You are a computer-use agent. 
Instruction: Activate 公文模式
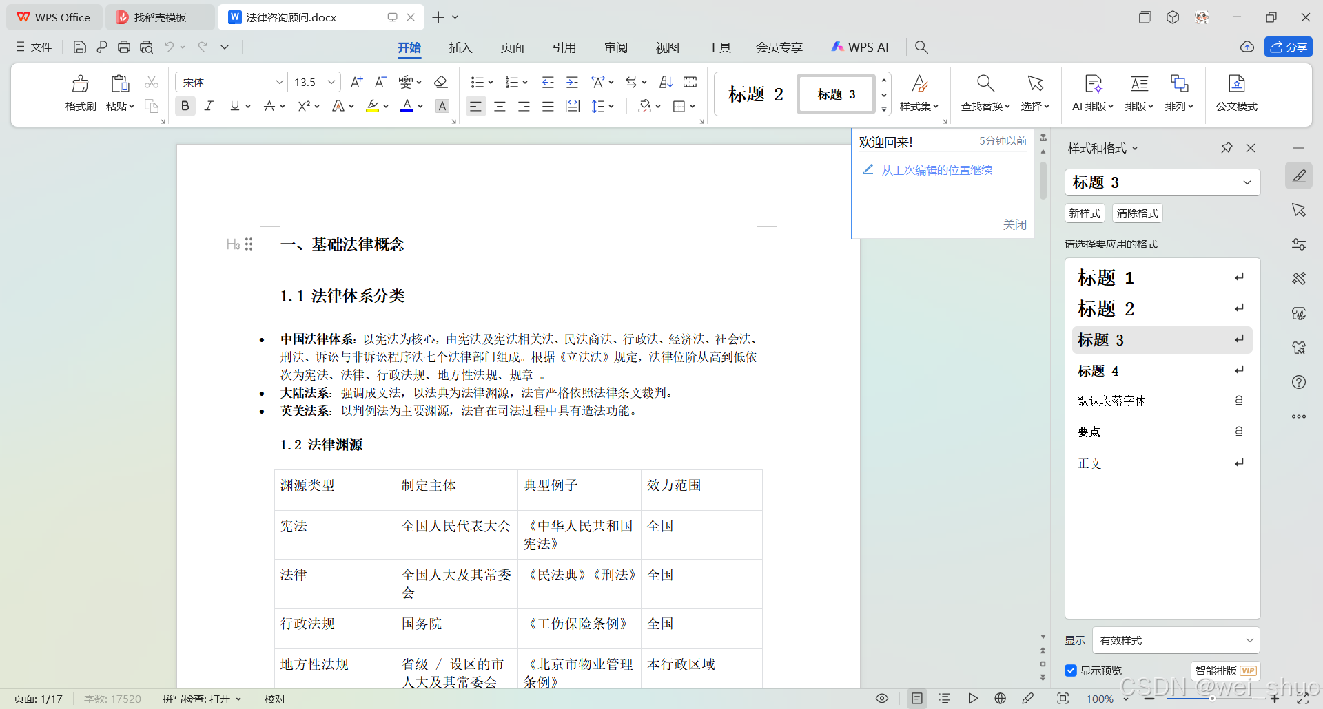point(1237,93)
